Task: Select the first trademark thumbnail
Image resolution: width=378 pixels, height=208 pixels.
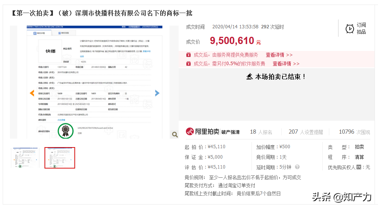Action: (25, 158)
